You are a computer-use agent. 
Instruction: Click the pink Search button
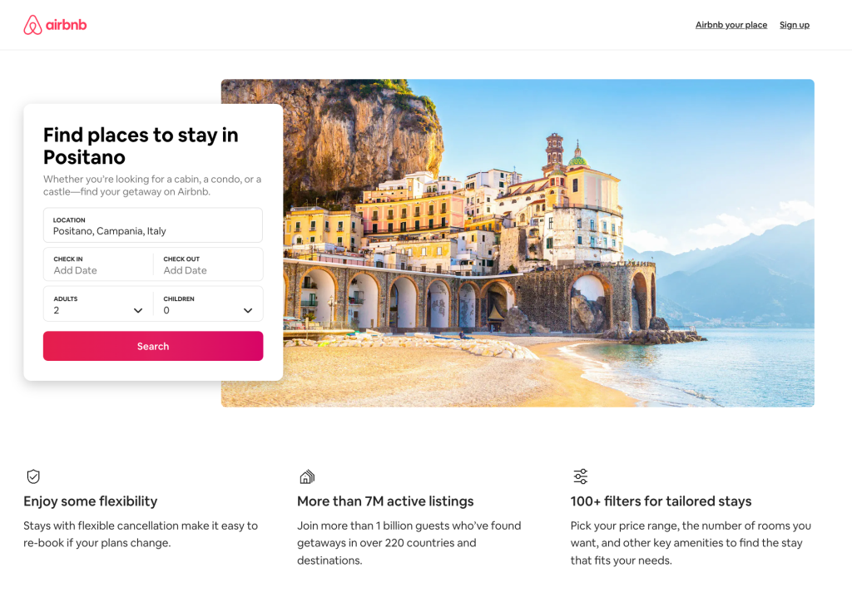(x=153, y=346)
